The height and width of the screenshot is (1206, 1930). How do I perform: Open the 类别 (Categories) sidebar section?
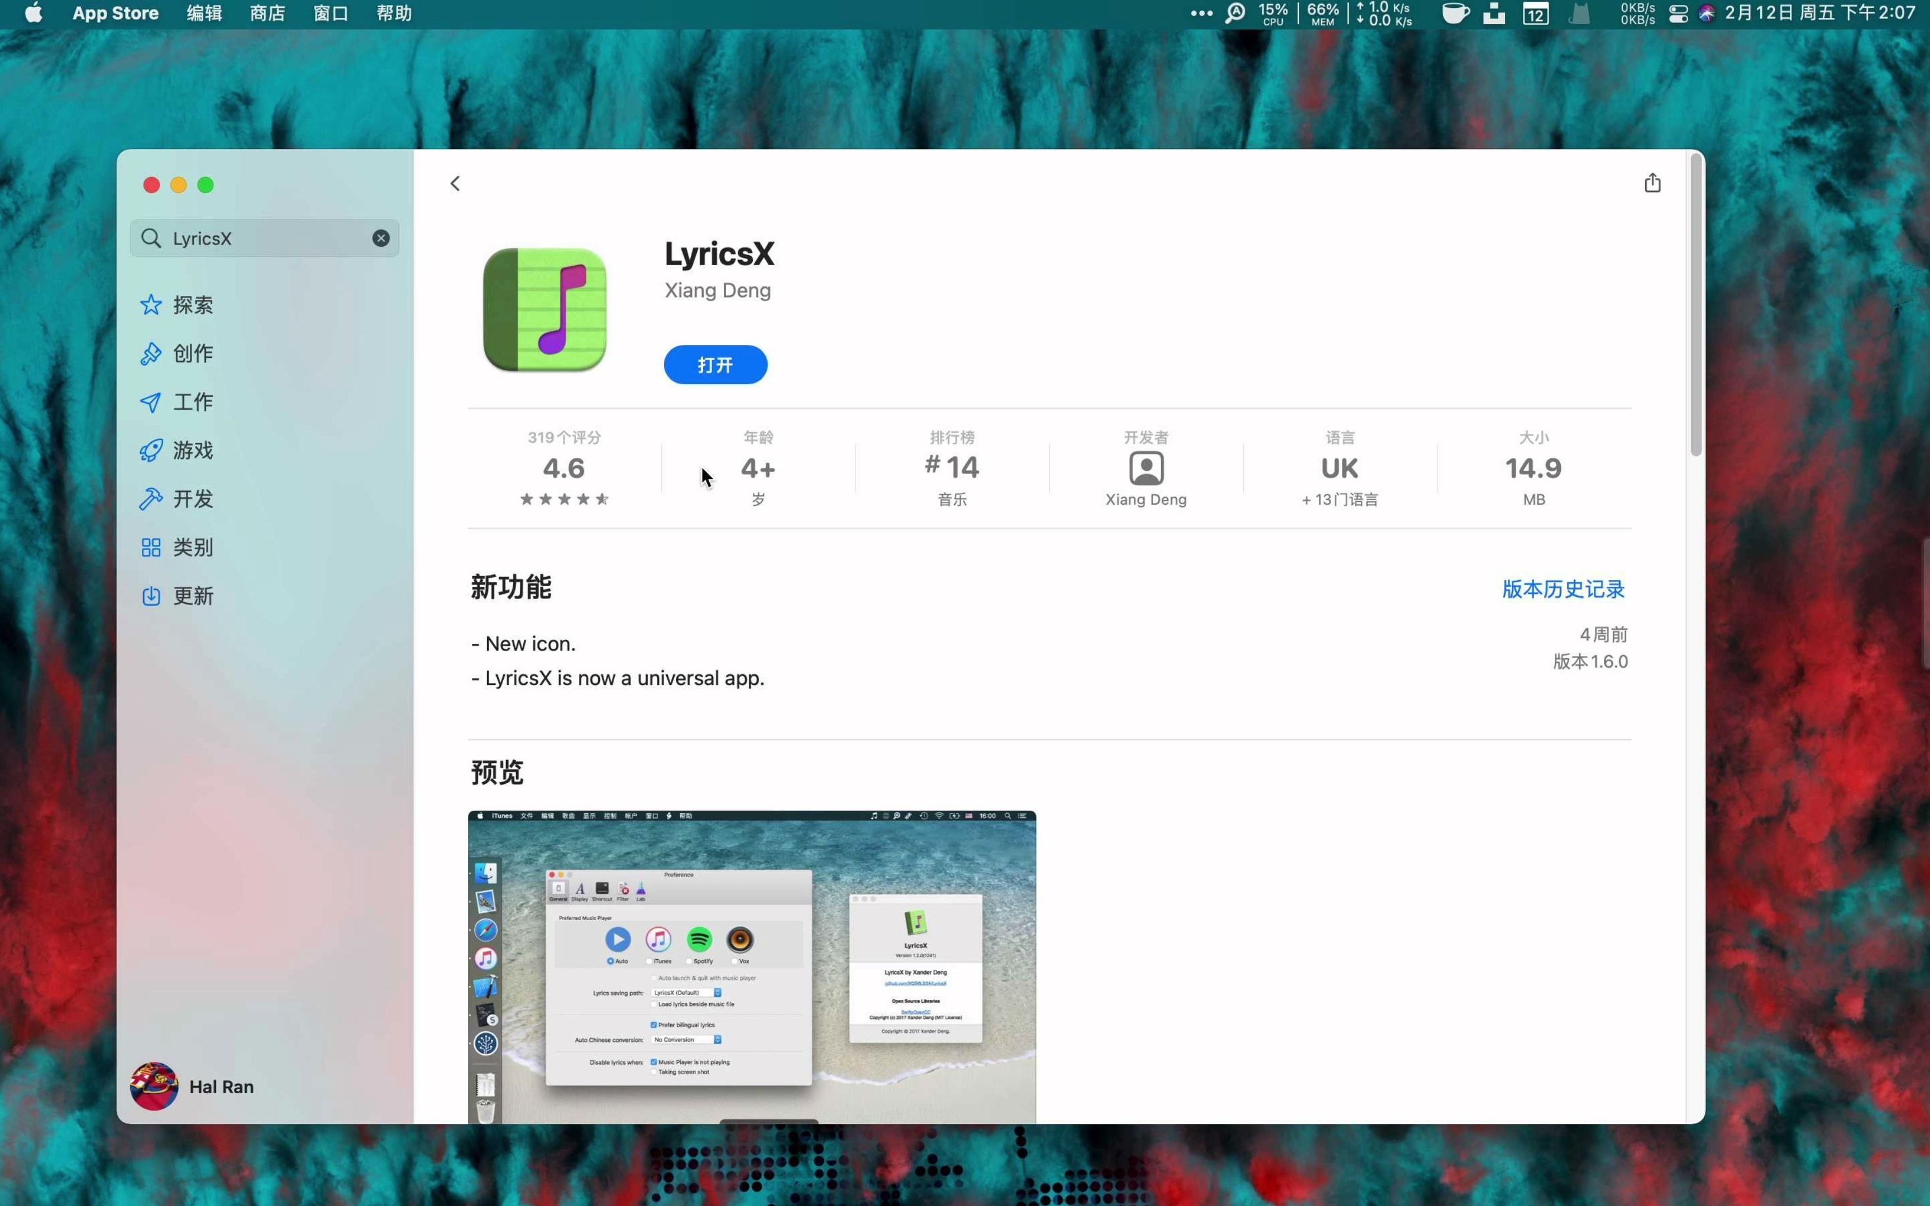click(177, 547)
